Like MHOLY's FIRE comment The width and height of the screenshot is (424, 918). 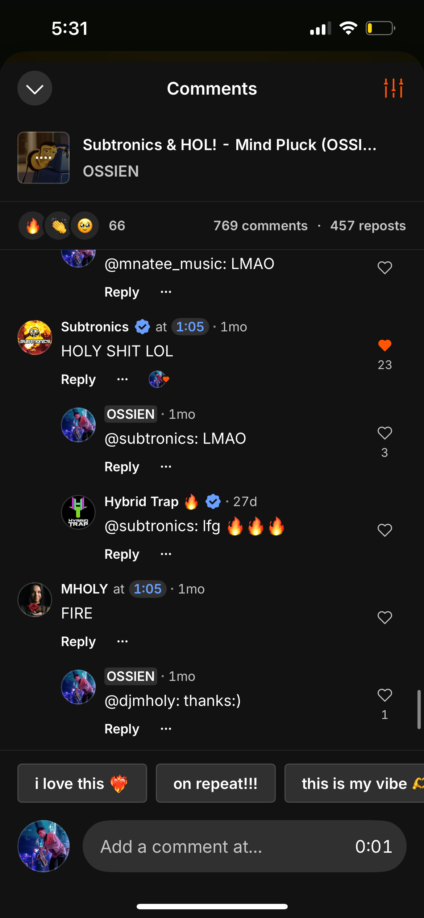pyautogui.click(x=384, y=617)
